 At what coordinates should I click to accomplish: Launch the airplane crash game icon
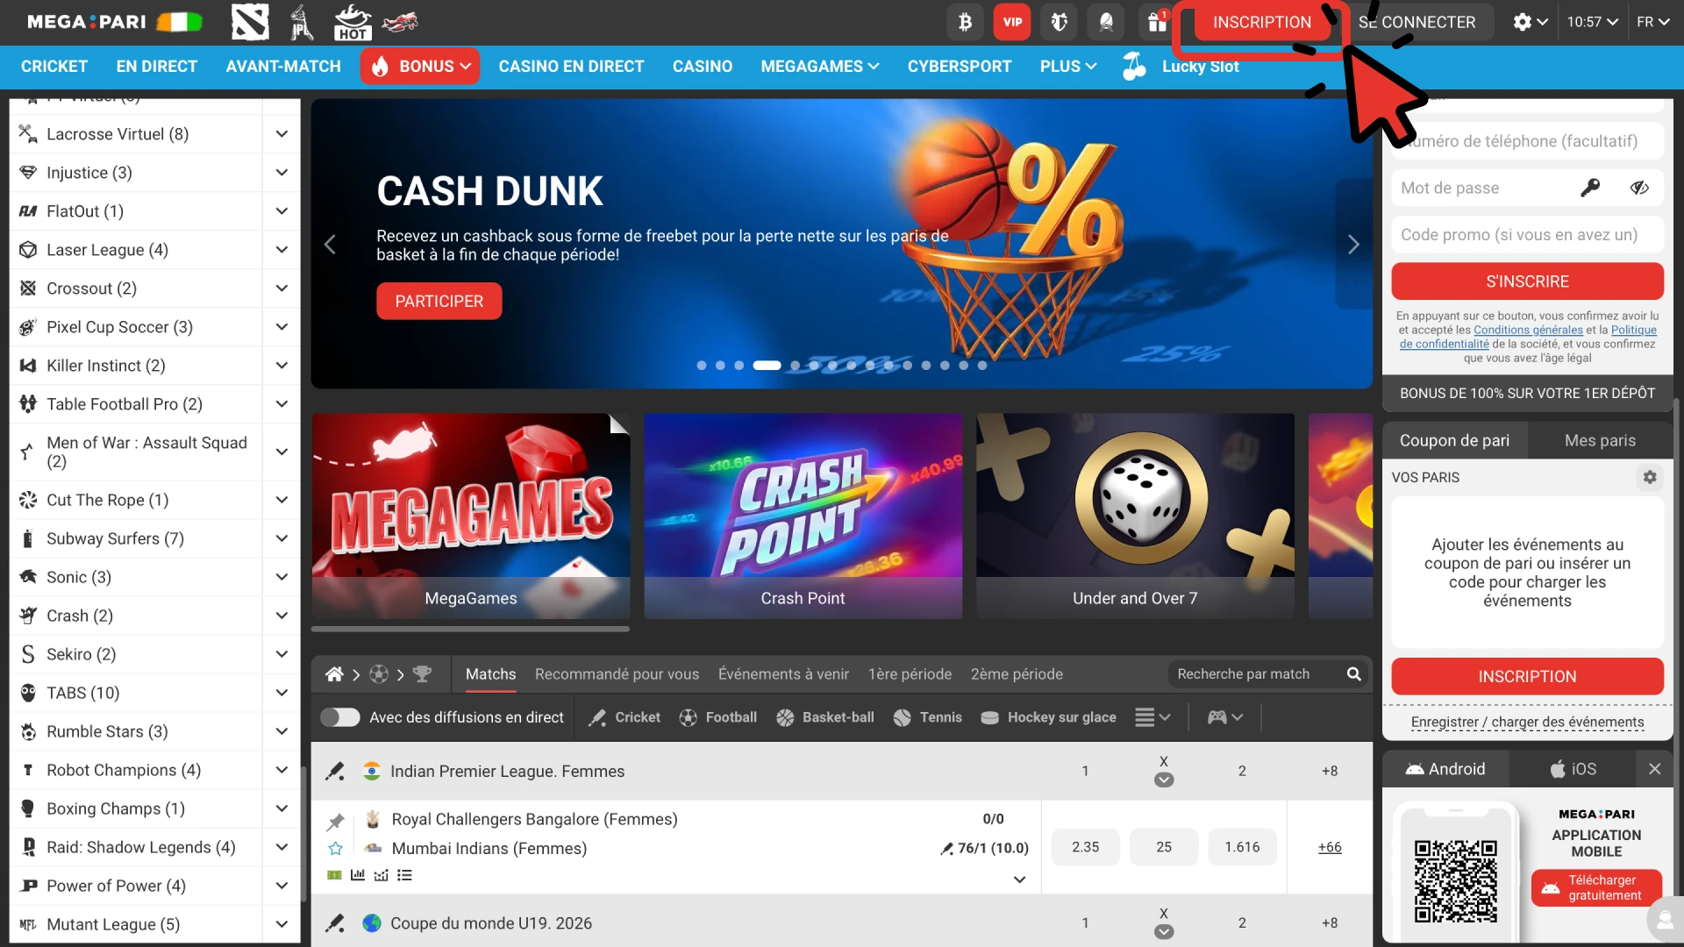(400, 22)
